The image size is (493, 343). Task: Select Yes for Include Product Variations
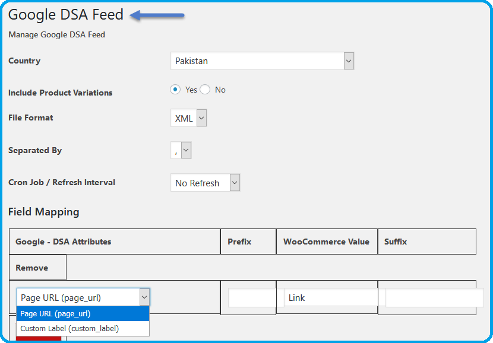coord(175,90)
